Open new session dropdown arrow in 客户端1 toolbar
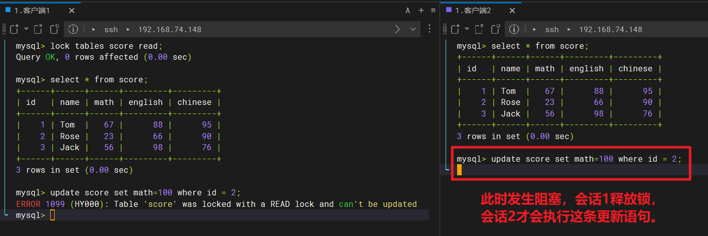 click(x=26, y=29)
